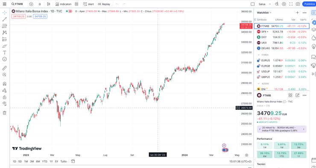
Task: Select the Text annotation tool
Action: pyautogui.click(x=4, y=53)
